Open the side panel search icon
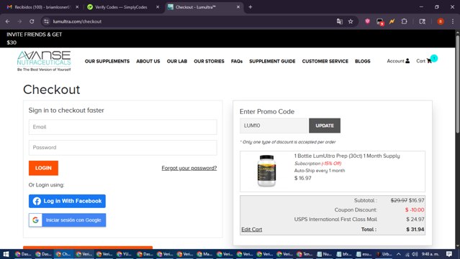This screenshot has width=460, height=259. (422, 22)
